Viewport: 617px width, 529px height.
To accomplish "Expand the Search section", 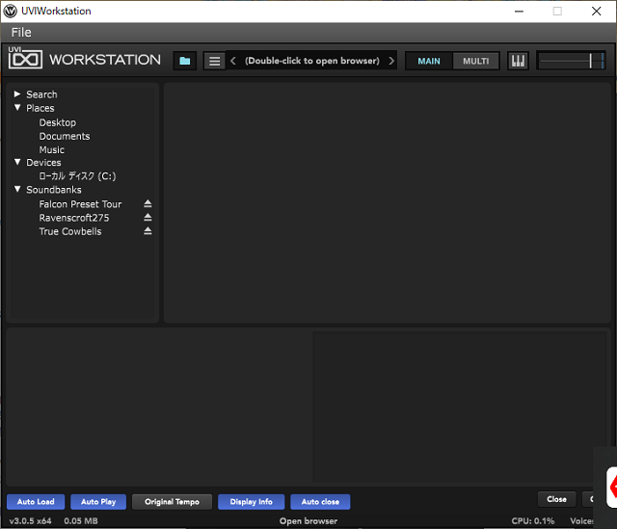I will click(x=17, y=94).
